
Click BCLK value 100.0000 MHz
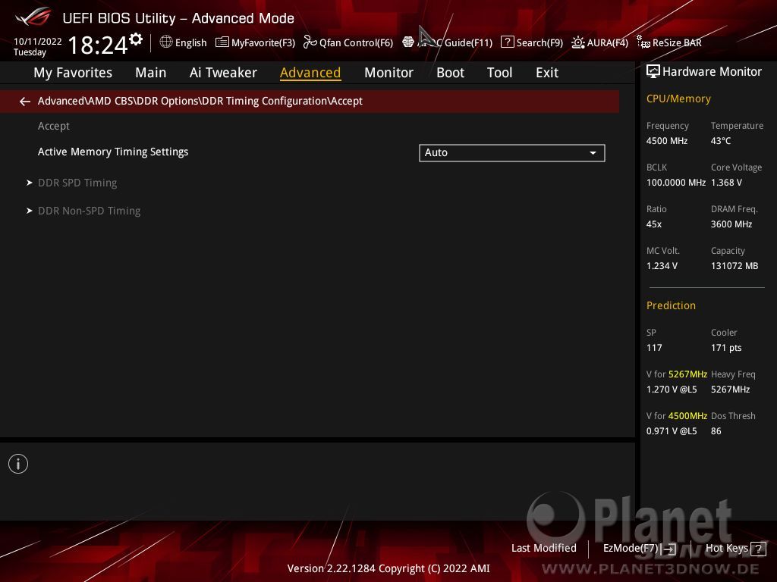click(x=676, y=183)
